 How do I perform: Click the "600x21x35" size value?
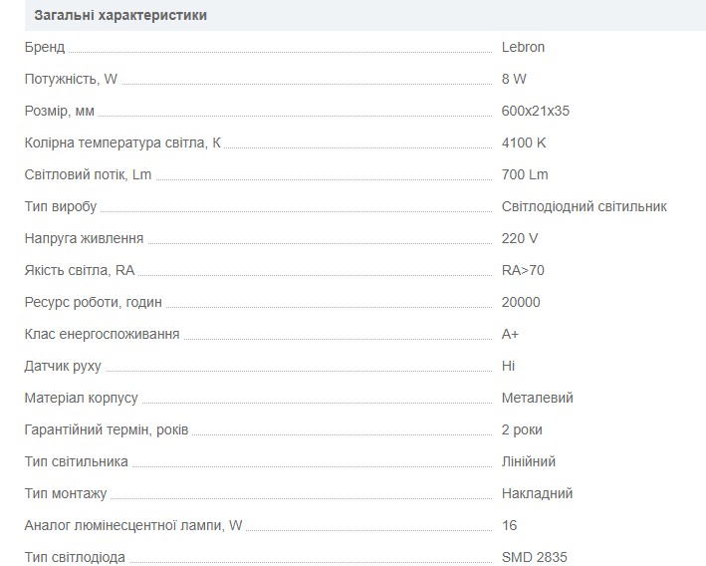(536, 111)
